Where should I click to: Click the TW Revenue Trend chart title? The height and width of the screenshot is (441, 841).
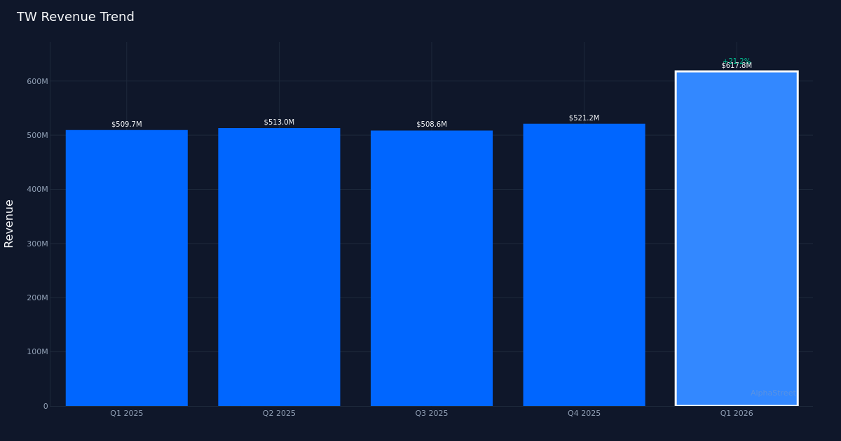coord(75,16)
